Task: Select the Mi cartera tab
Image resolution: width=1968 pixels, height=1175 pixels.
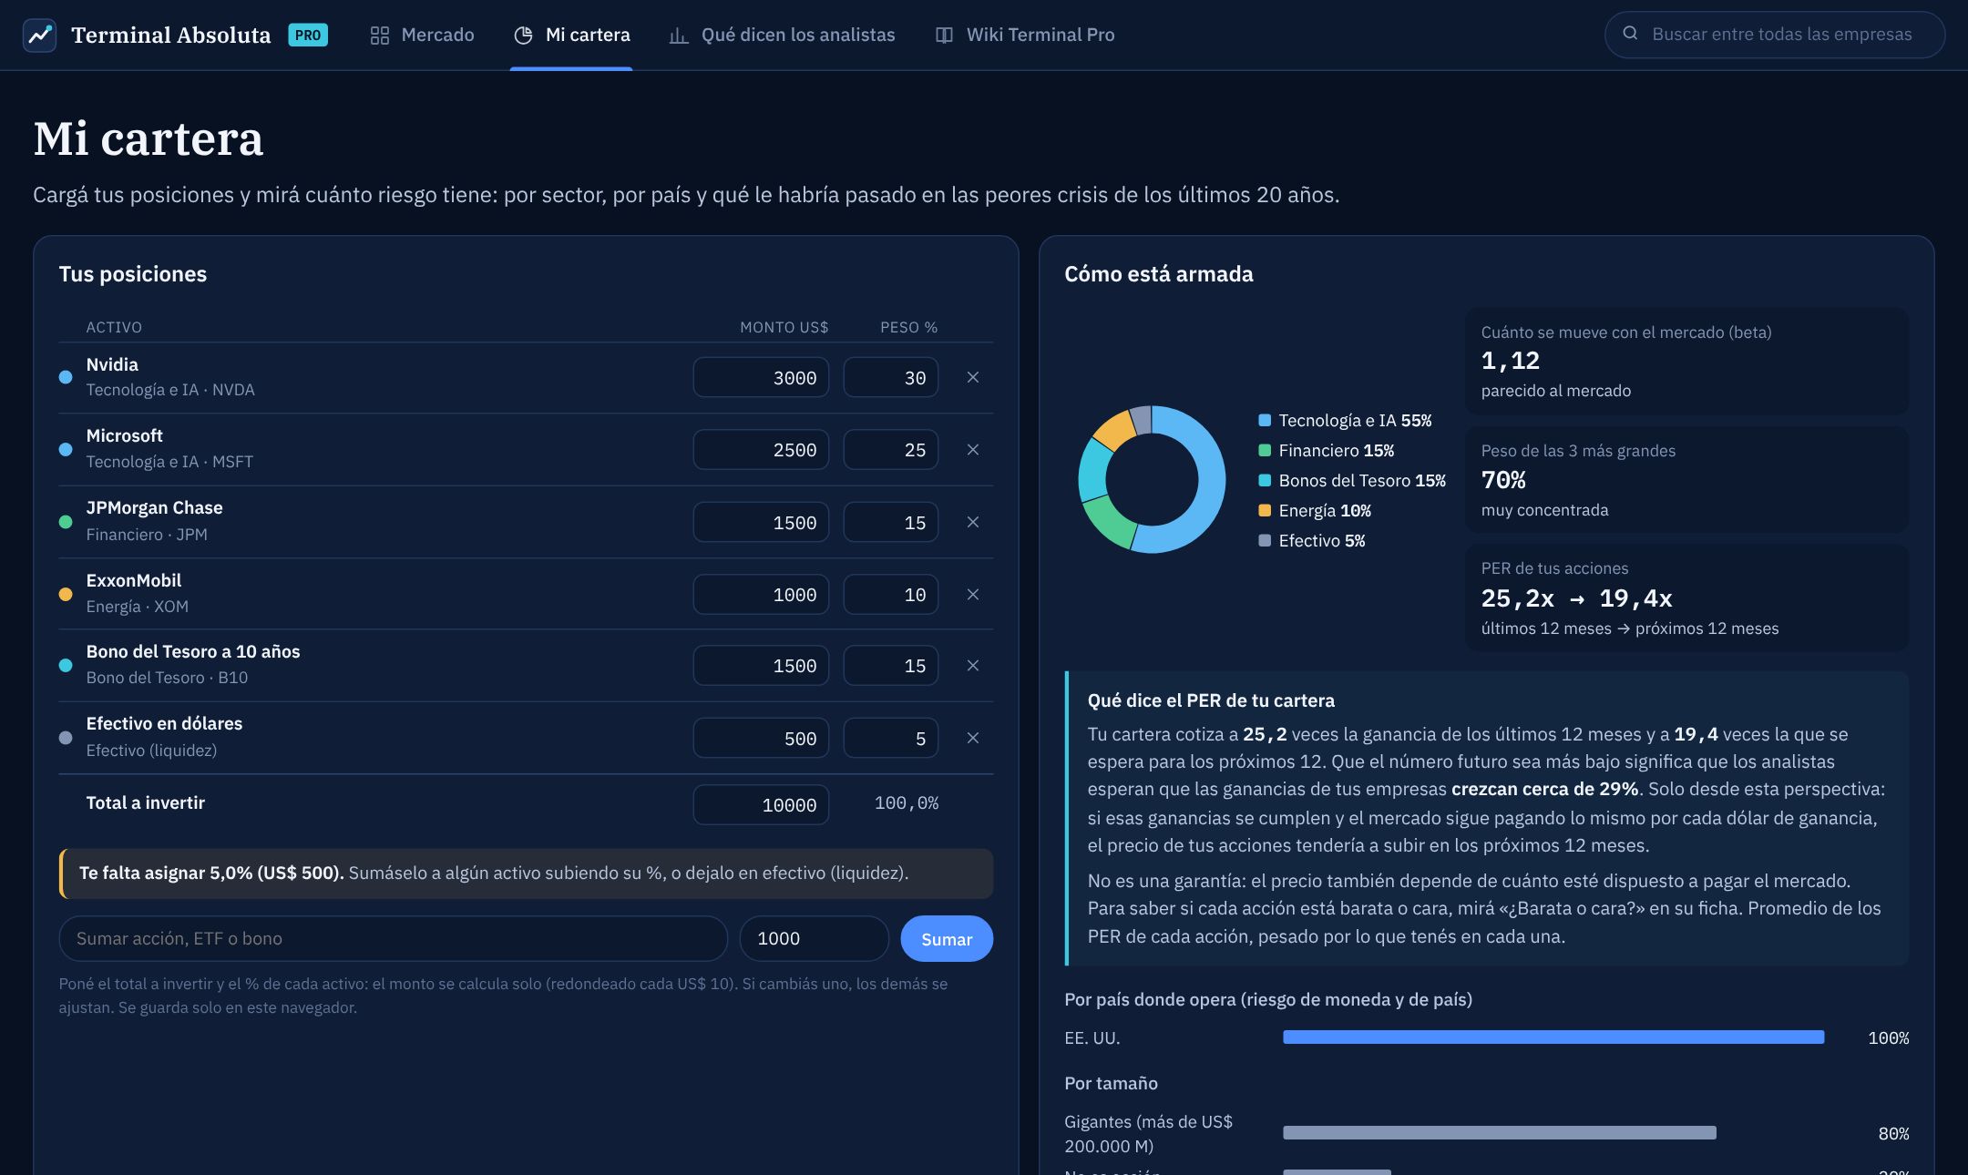Action: click(571, 35)
